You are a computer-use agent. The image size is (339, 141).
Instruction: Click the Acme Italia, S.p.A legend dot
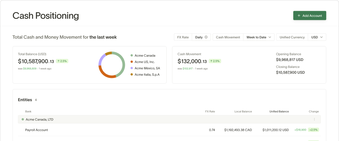pyautogui.click(x=131, y=75)
